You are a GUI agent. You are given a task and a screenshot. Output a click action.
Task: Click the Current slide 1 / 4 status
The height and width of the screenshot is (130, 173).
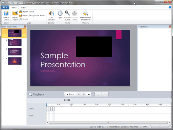tap(98, 127)
